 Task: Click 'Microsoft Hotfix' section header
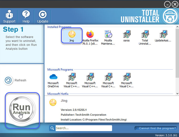point(58,94)
